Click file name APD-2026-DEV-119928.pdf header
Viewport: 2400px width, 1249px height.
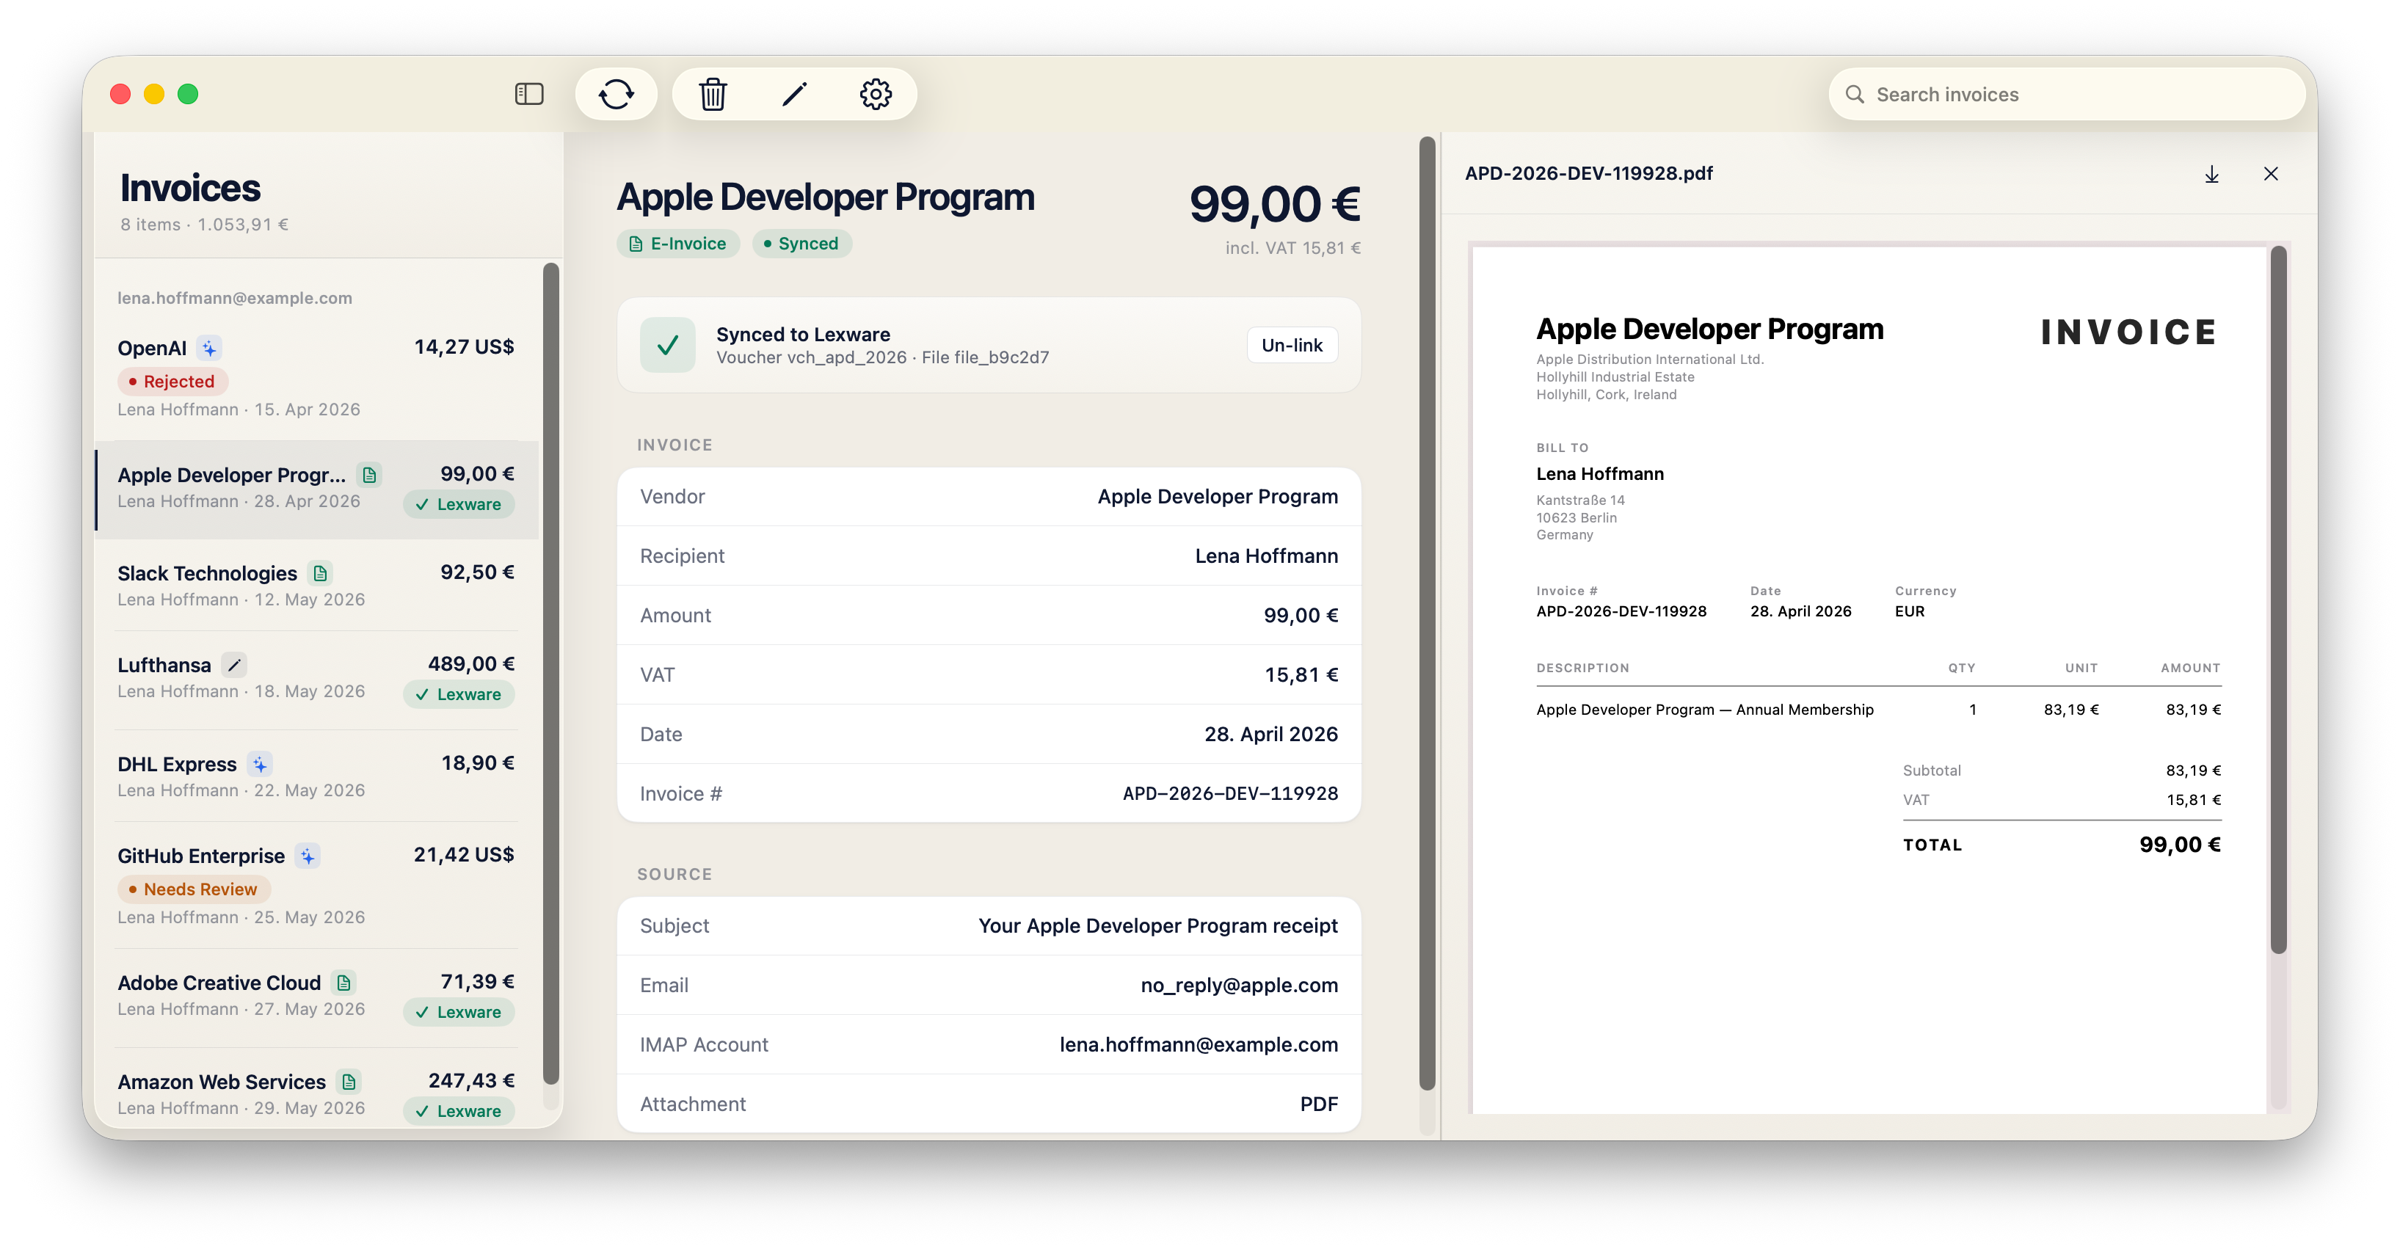[1588, 174]
